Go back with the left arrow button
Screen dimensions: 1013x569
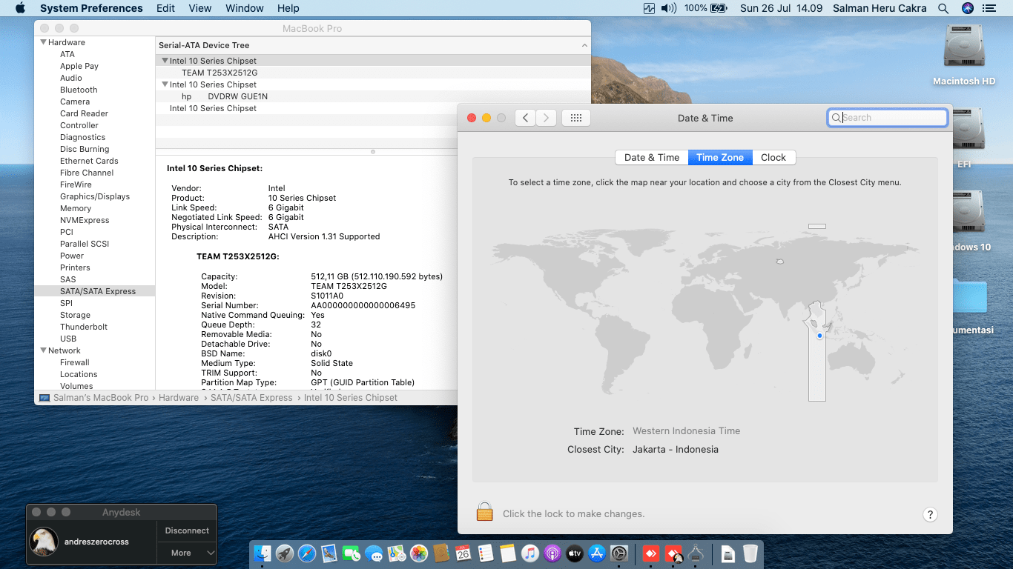[525, 118]
